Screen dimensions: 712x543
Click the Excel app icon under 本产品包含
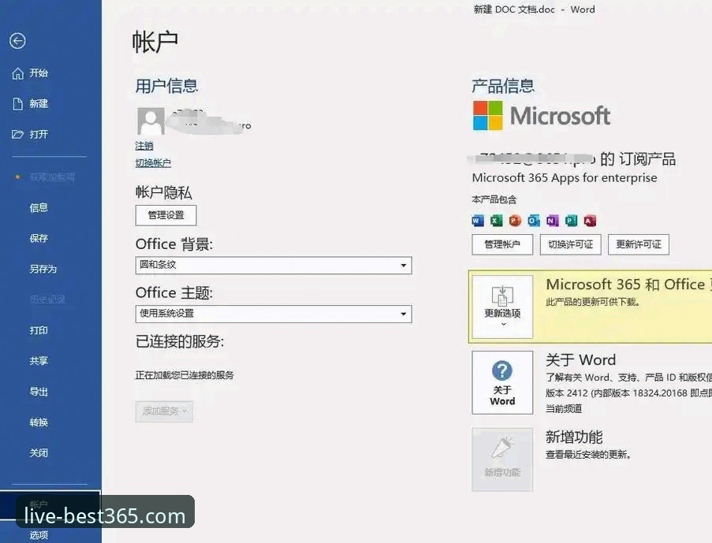click(x=496, y=221)
